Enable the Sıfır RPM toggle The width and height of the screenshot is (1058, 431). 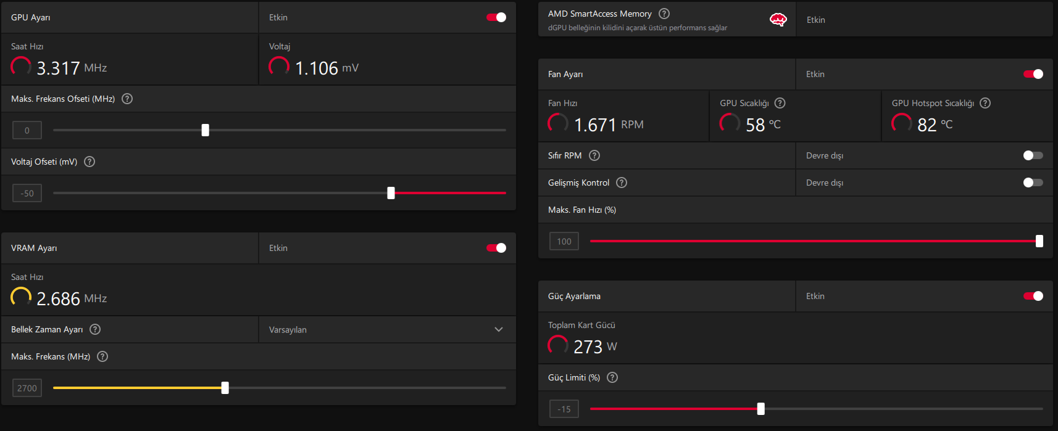point(1033,155)
